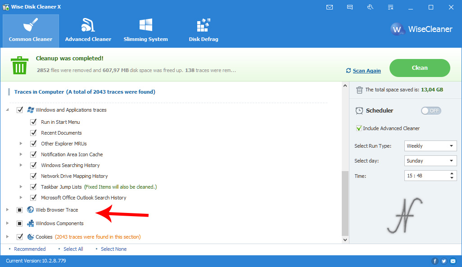462x267 pixels.
Task: Switch to the Common Cleaner tab
Action: pos(31,31)
